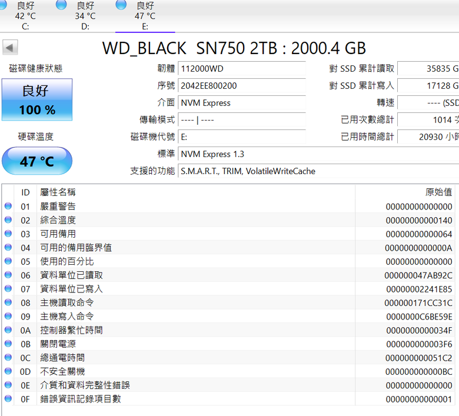Click the transfer mode field ---- | ----
The image size is (459, 416).
(242, 119)
